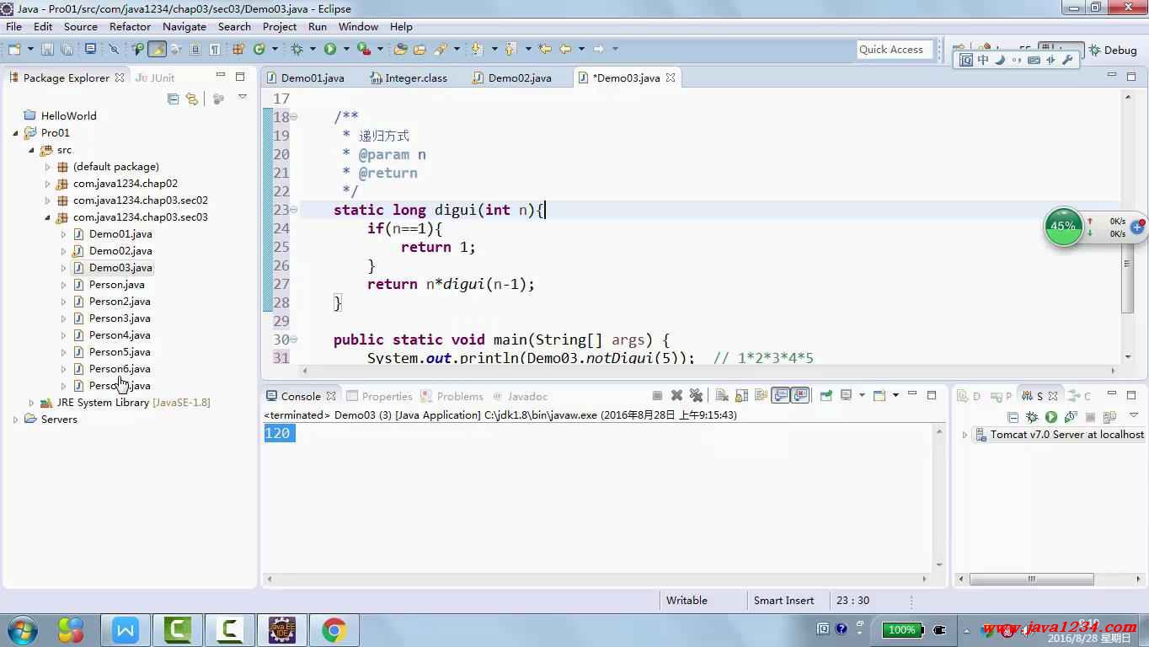Click the Windows Start button
The height and width of the screenshot is (647, 1149).
22,629
